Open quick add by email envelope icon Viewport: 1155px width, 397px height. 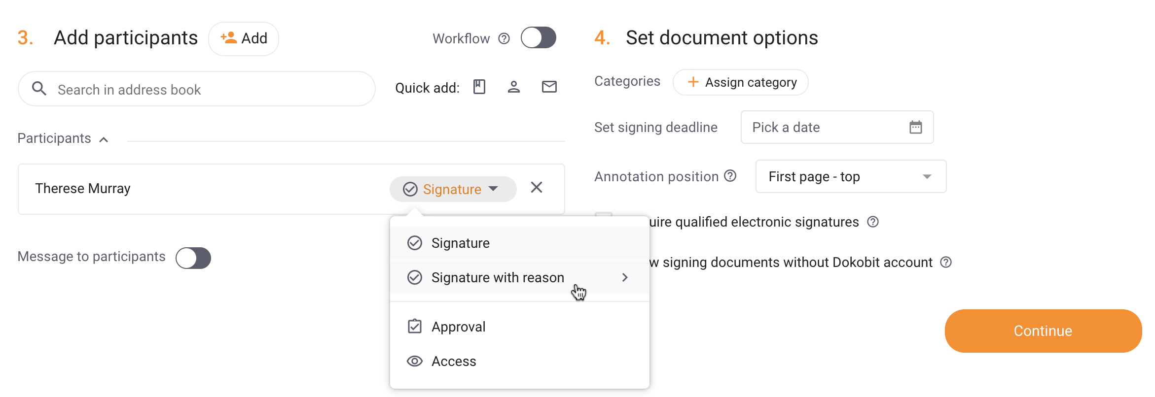549,87
